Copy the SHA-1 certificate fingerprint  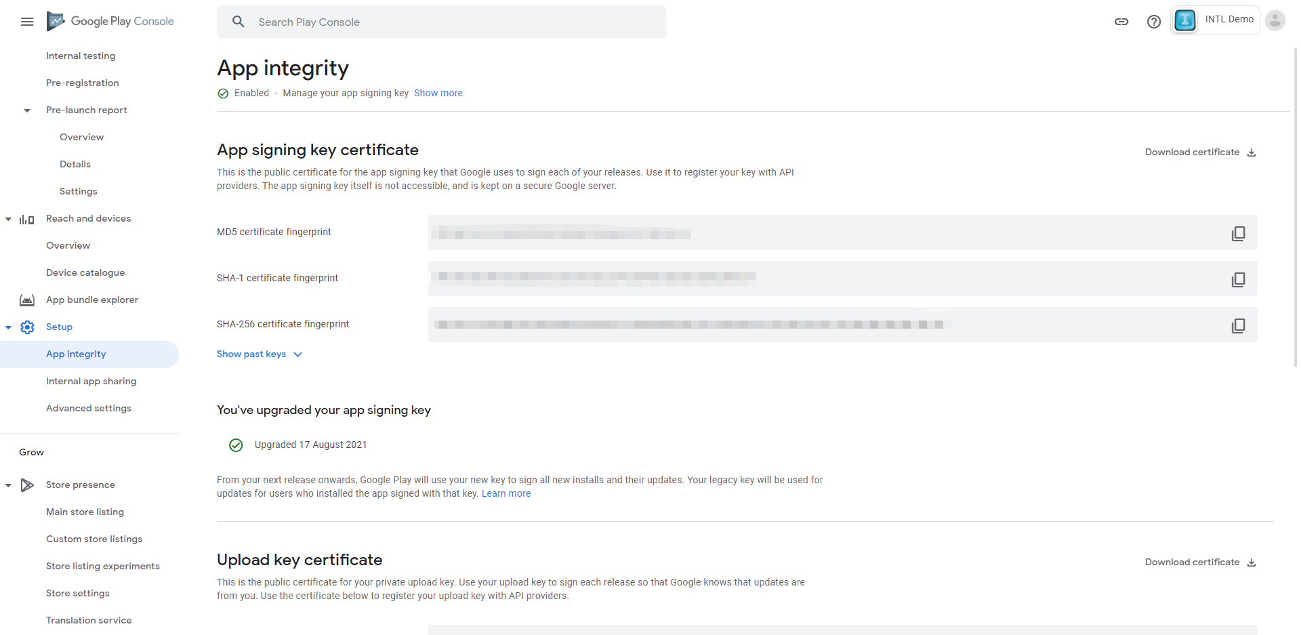coord(1239,279)
